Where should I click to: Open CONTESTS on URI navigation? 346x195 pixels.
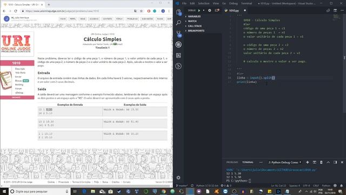click(108, 19)
